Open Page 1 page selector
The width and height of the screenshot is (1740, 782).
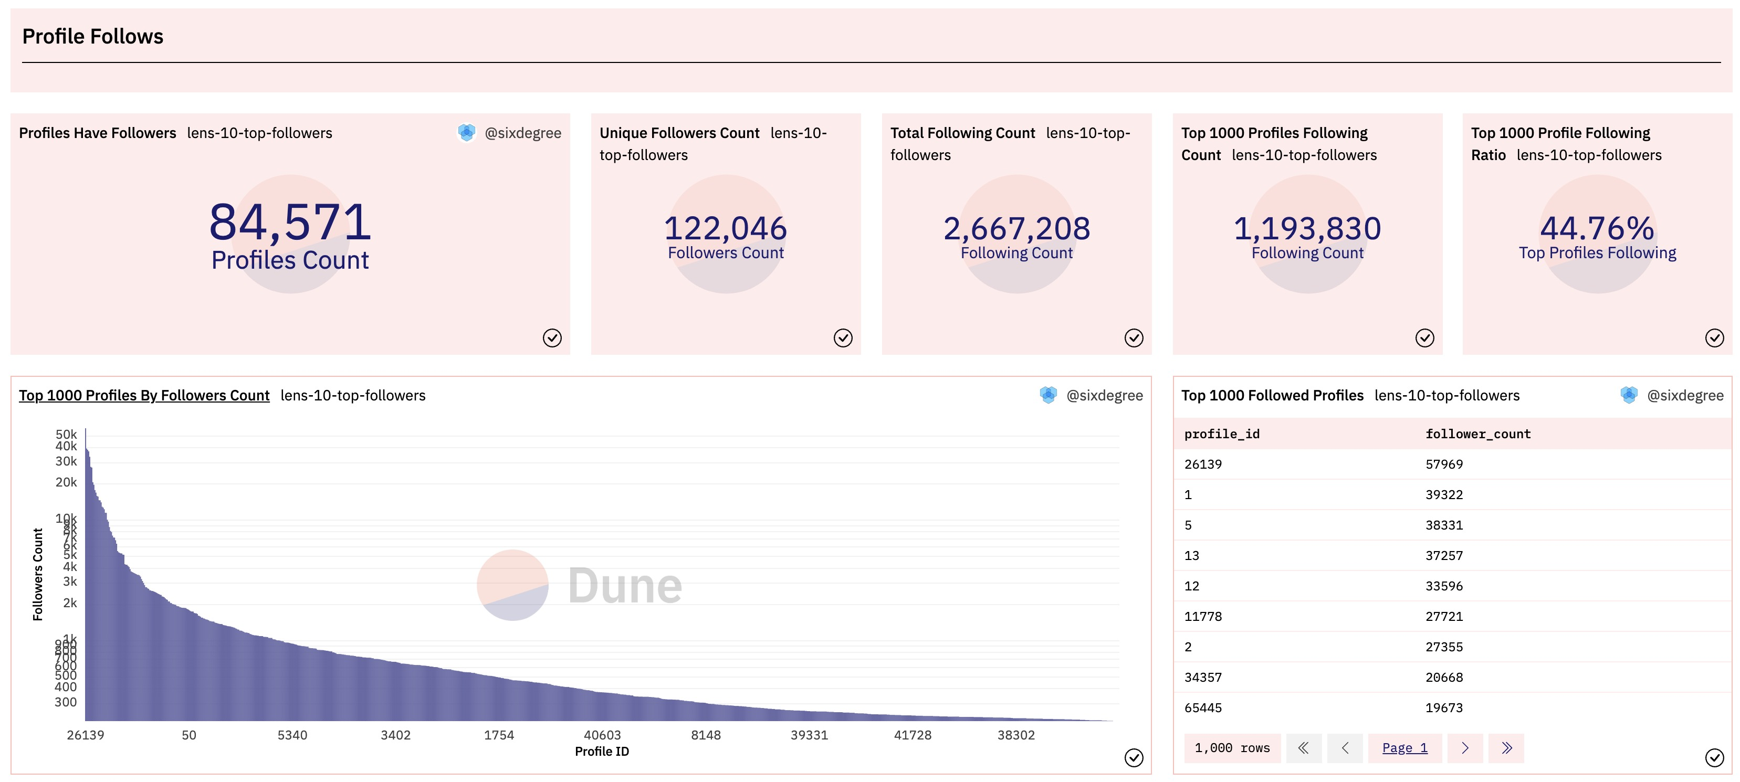(1404, 747)
